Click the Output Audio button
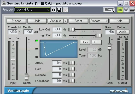Viewport: 135px width, 94px height. 123,32
